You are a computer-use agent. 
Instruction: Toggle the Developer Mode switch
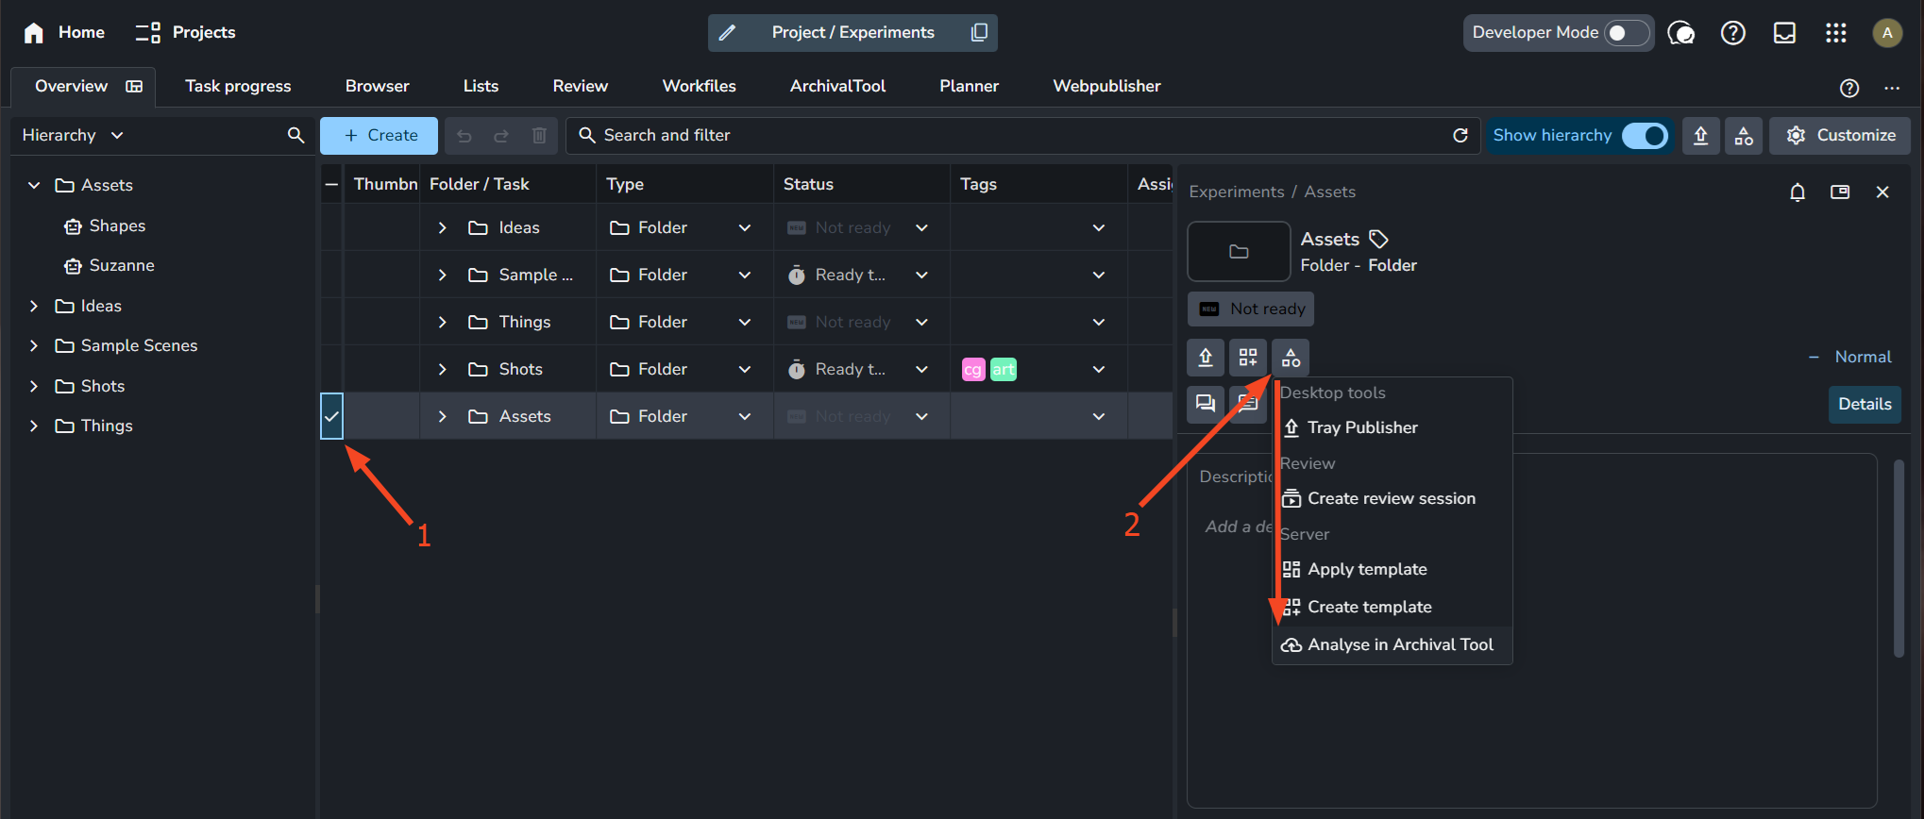click(x=1626, y=33)
